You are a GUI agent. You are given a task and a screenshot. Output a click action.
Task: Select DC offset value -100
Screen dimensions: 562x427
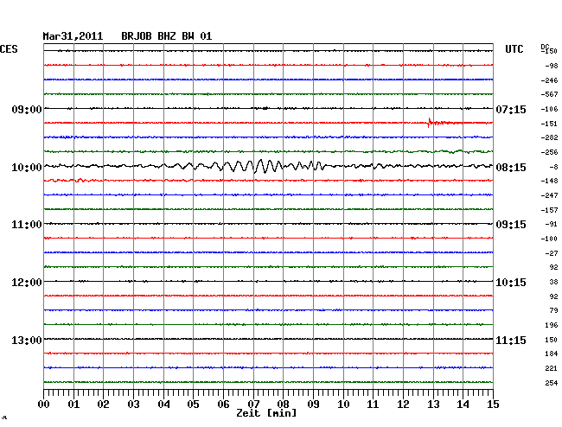coord(549,239)
